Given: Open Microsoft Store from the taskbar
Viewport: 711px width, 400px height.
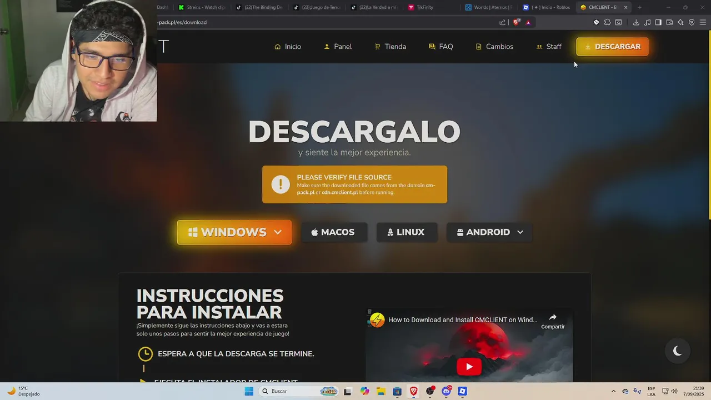Looking at the screenshot, I should 397,391.
